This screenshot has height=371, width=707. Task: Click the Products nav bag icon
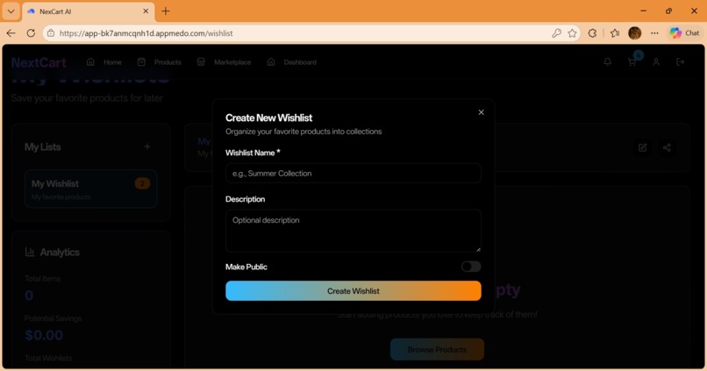pyautogui.click(x=141, y=61)
